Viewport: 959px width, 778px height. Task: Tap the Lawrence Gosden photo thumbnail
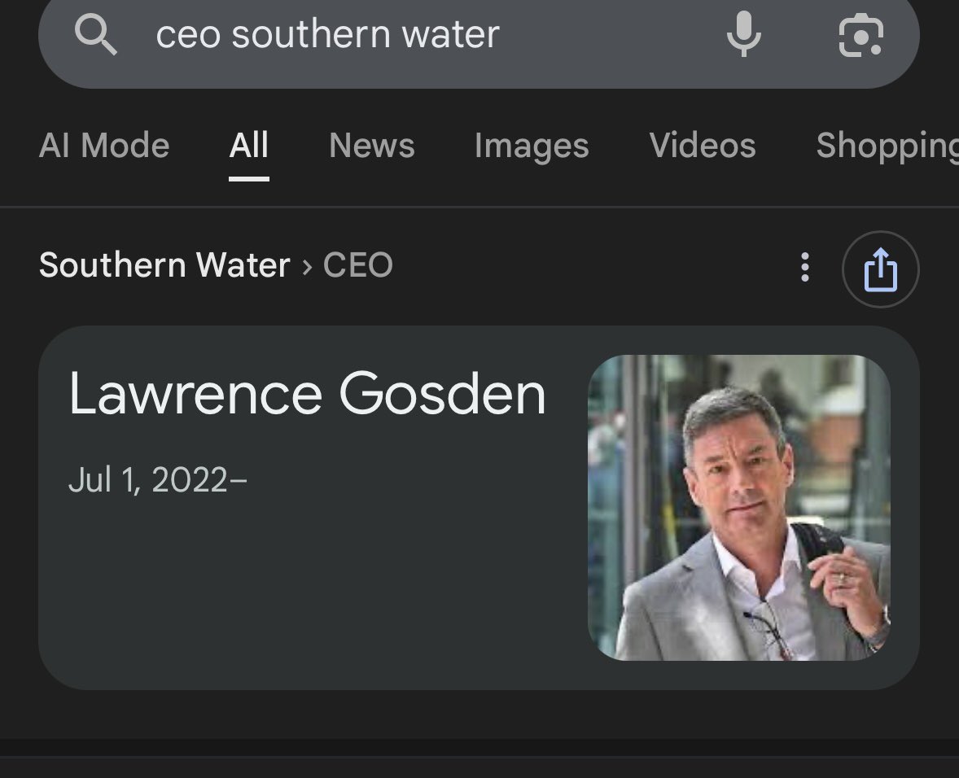[x=739, y=507]
